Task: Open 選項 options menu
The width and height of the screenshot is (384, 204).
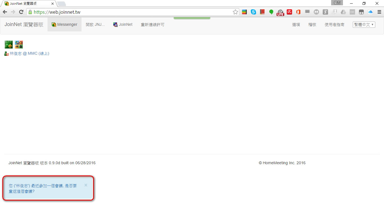Action: tap(296, 25)
